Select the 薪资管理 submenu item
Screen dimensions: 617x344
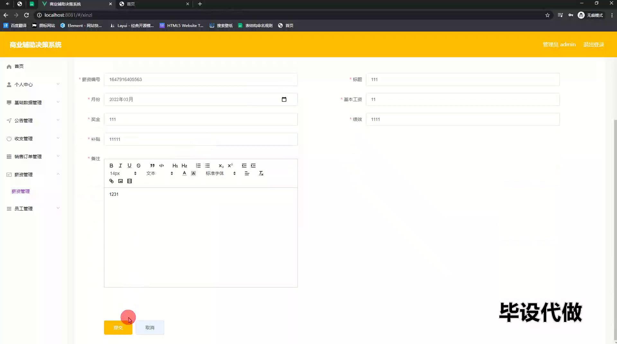point(21,191)
